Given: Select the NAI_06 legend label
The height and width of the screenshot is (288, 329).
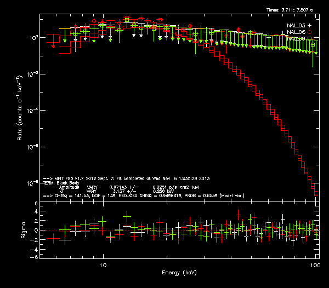Looking at the screenshot, I should pyautogui.click(x=296, y=32).
